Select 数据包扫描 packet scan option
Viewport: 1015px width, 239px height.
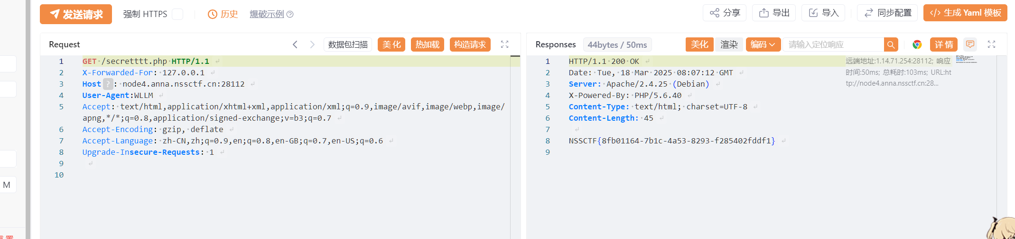click(x=348, y=44)
